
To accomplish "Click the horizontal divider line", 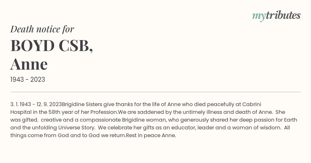I will 155,92.
